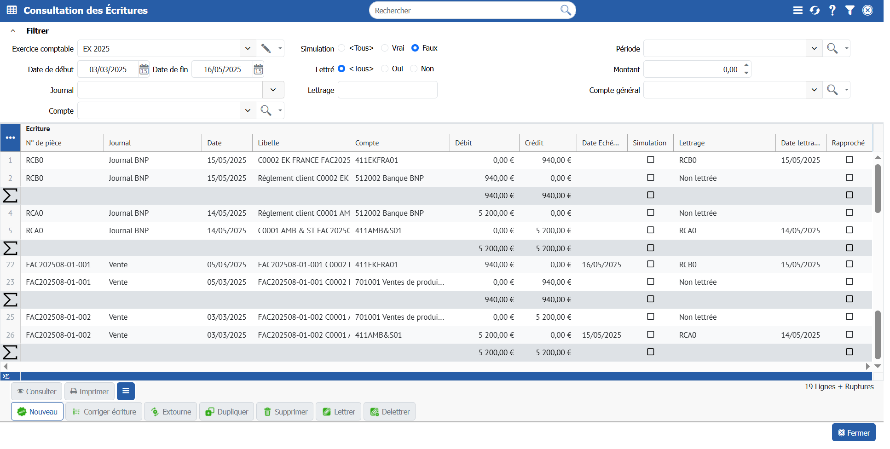This screenshot has width=890, height=449.
Task: Check Rapproché box in first RCB0 row
Action: (x=849, y=160)
